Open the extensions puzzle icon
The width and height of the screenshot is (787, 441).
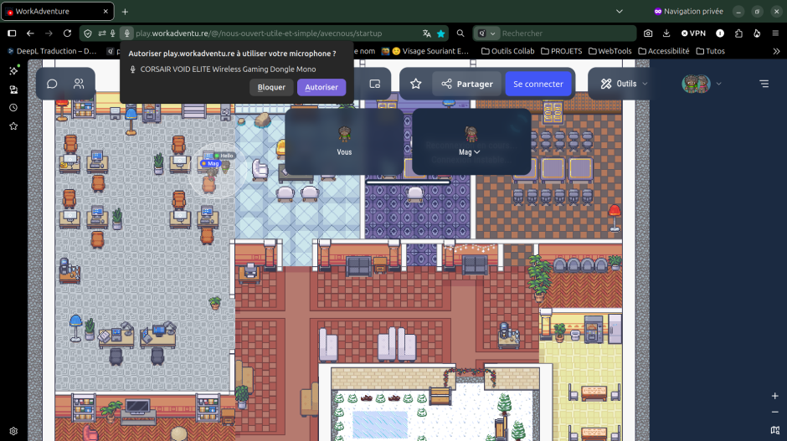(738, 33)
